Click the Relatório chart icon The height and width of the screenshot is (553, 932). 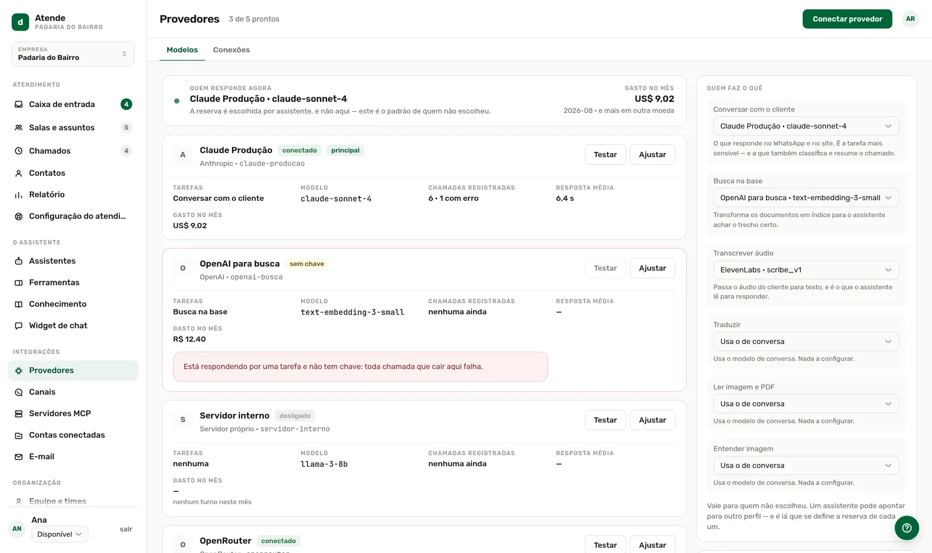pyautogui.click(x=19, y=194)
